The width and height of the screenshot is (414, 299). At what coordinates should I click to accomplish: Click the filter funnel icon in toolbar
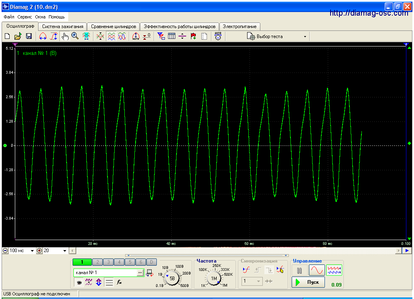[161, 36]
